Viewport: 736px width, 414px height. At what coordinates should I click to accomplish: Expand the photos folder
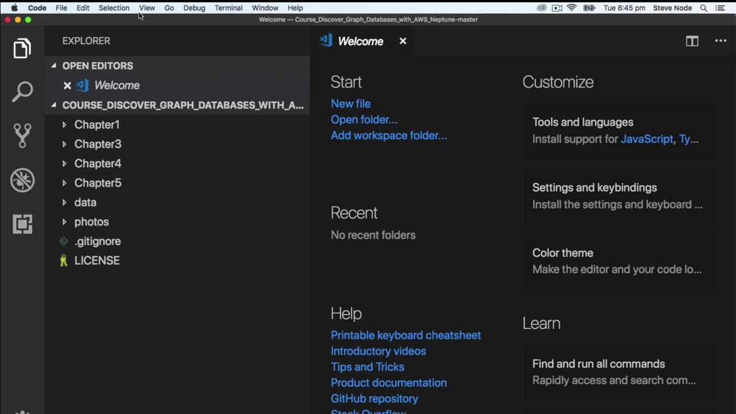(64, 222)
